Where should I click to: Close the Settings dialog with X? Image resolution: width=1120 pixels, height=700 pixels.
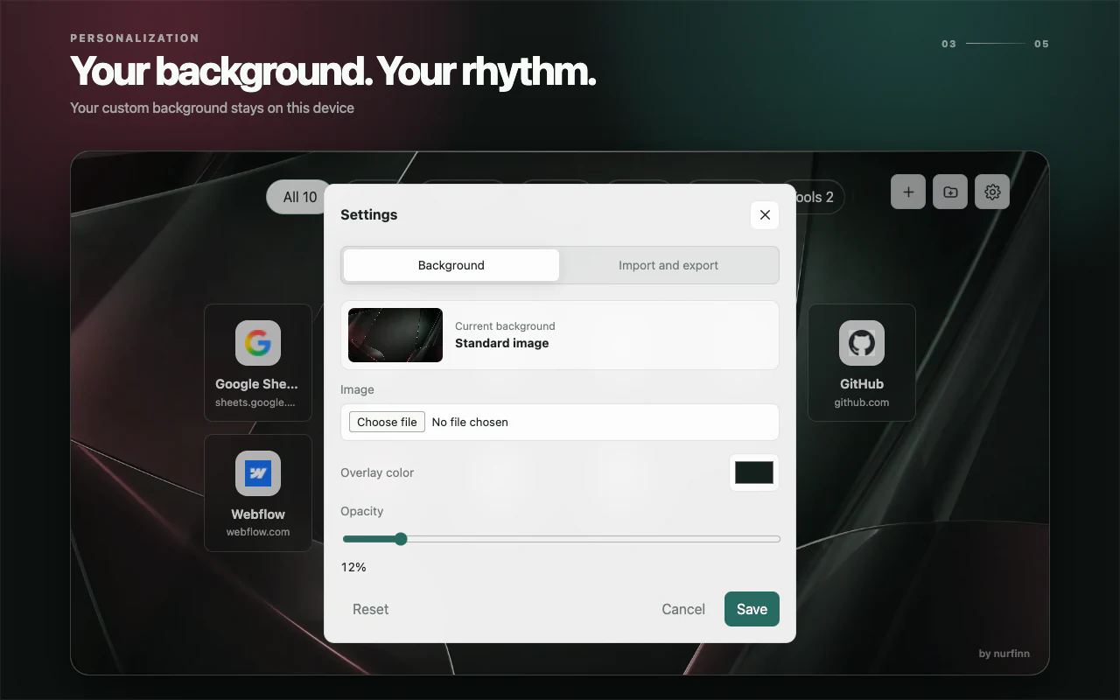click(x=765, y=214)
